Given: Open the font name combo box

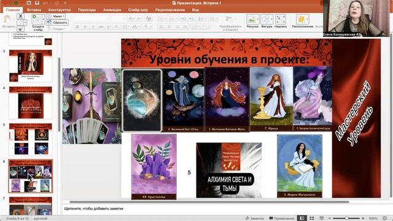Looking at the screenshot, I should pos(91,18).
